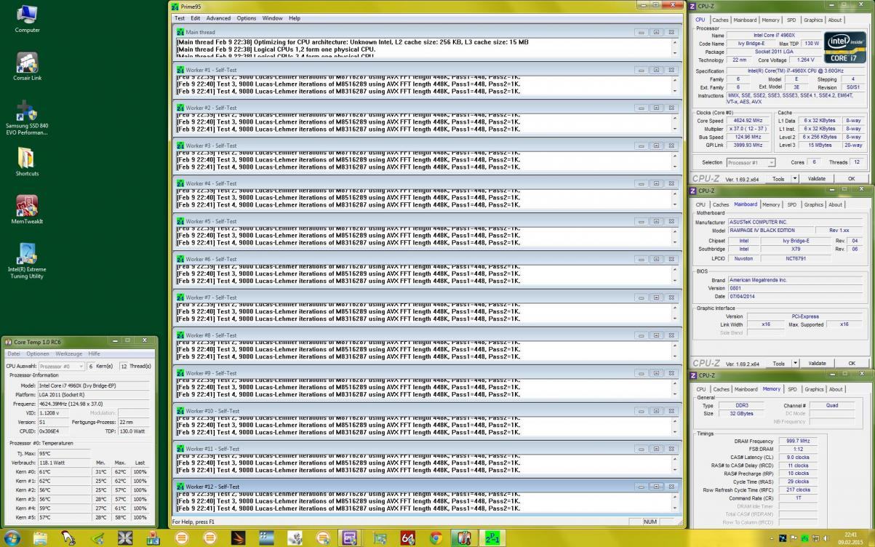Open the Advanced menu in Prime95
Screen dimensions: 875x547
[x=218, y=18]
